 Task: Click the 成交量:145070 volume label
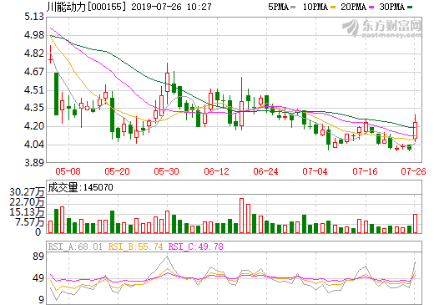point(80,187)
